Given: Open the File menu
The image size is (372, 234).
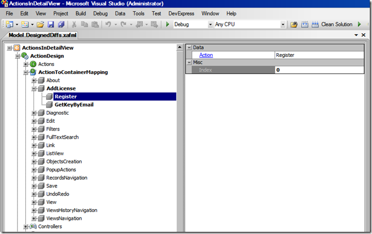Looking at the screenshot, I should (x=9, y=14).
